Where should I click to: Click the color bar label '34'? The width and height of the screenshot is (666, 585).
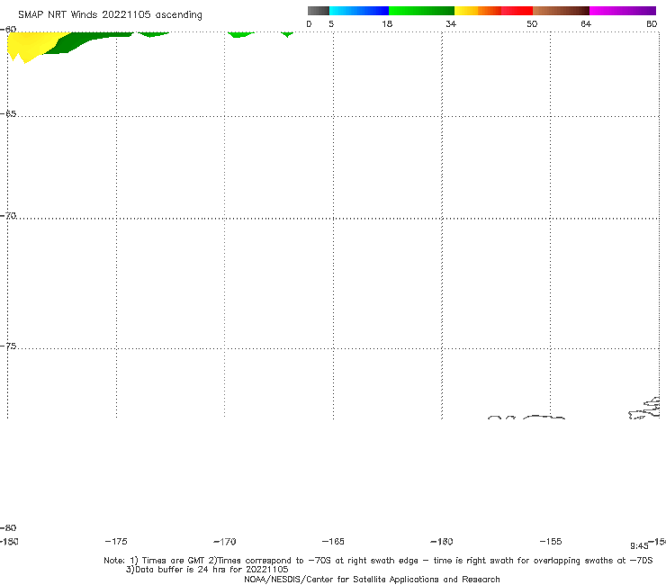451,23
